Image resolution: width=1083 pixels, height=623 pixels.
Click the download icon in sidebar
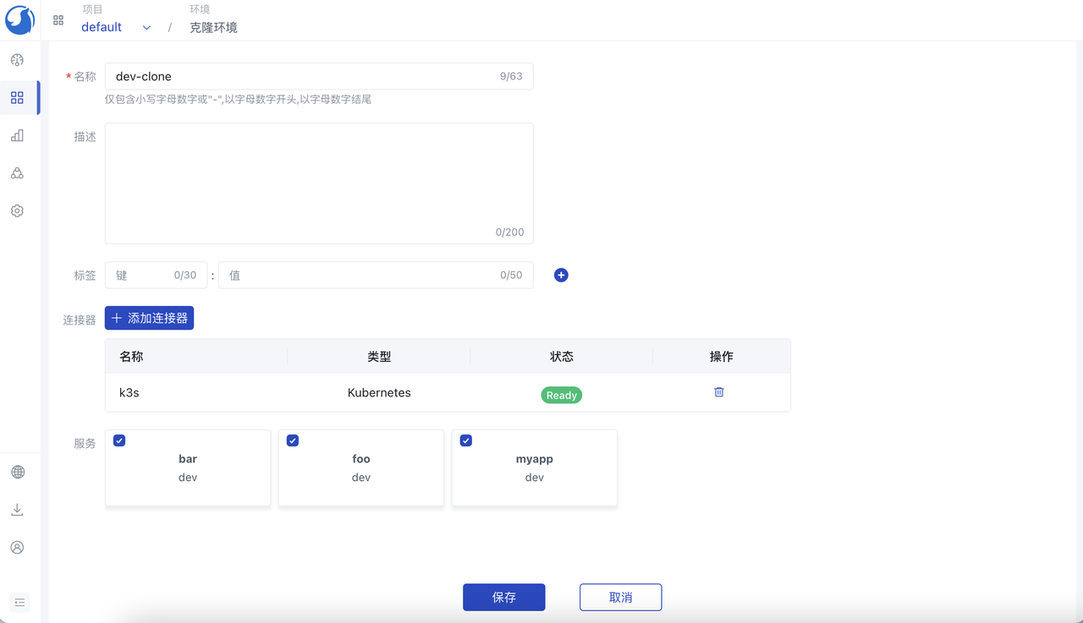(x=17, y=510)
